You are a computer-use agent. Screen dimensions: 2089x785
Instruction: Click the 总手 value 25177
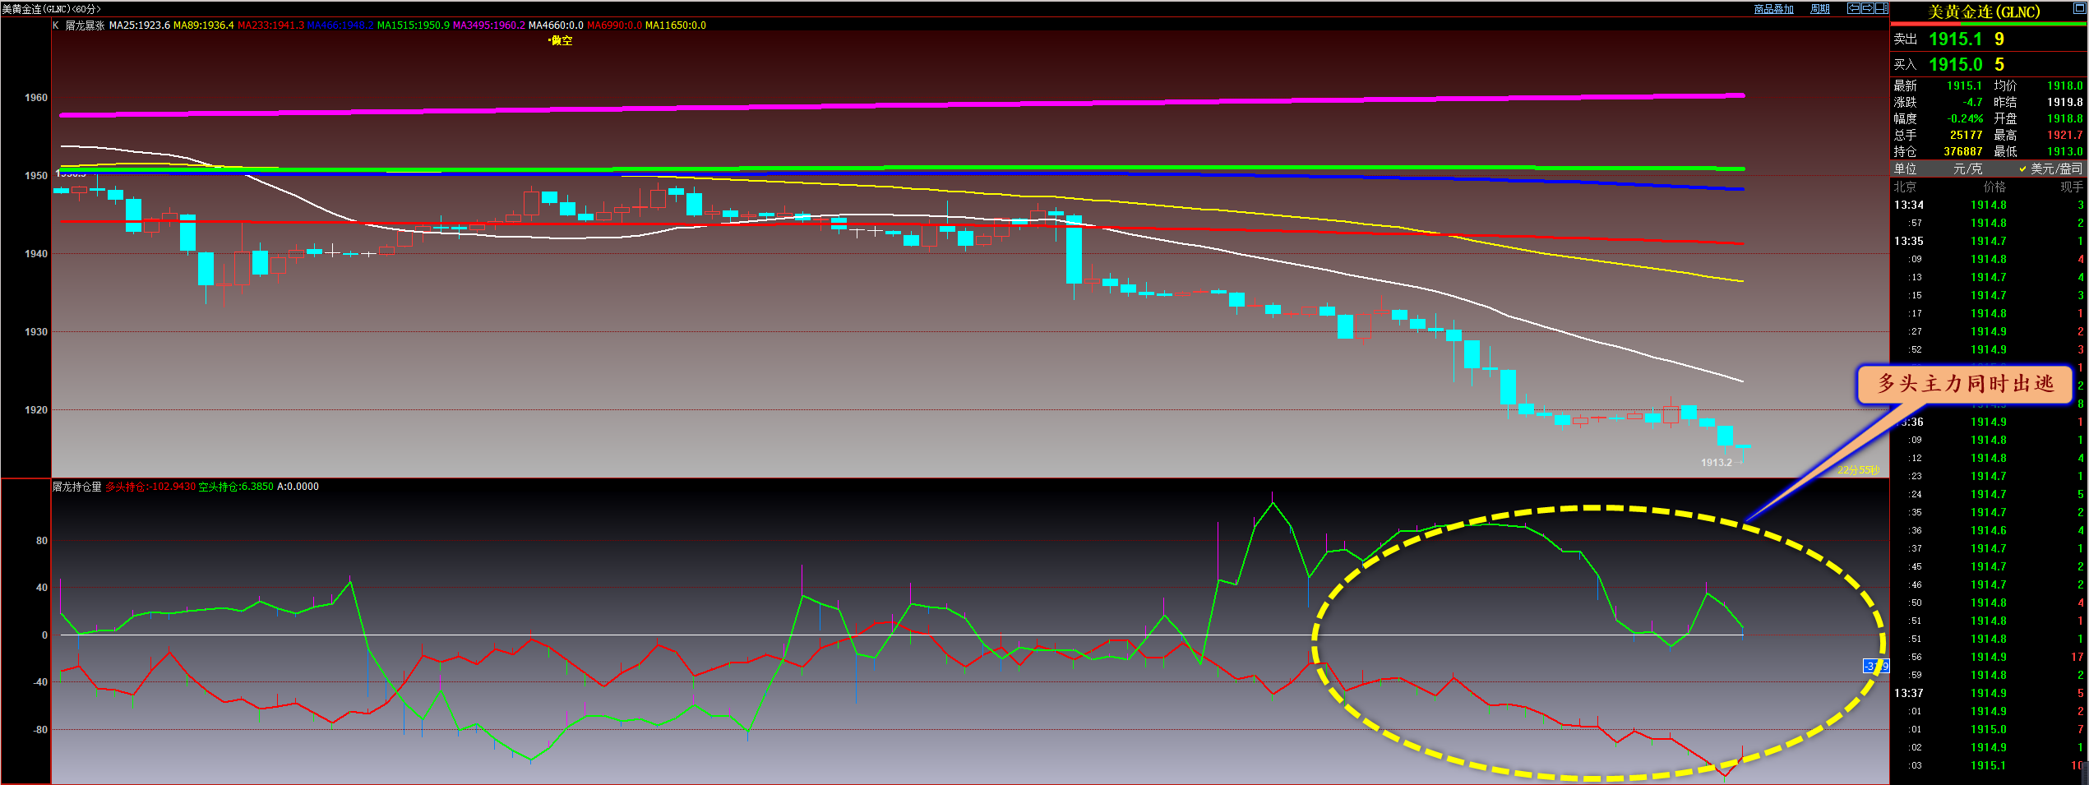point(1966,135)
